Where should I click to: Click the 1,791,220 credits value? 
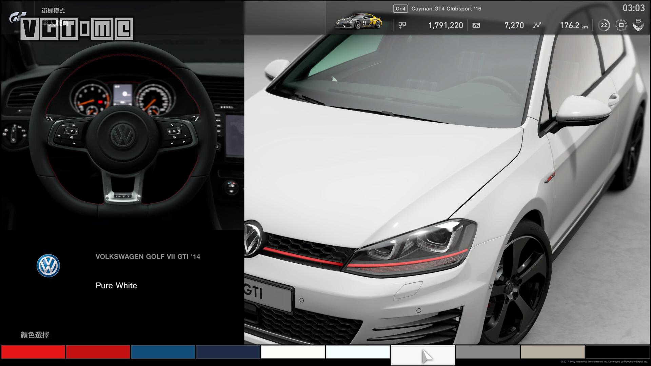pos(446,25)
